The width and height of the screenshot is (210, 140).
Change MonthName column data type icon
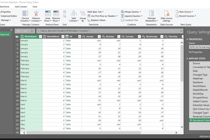pos(22,37)
